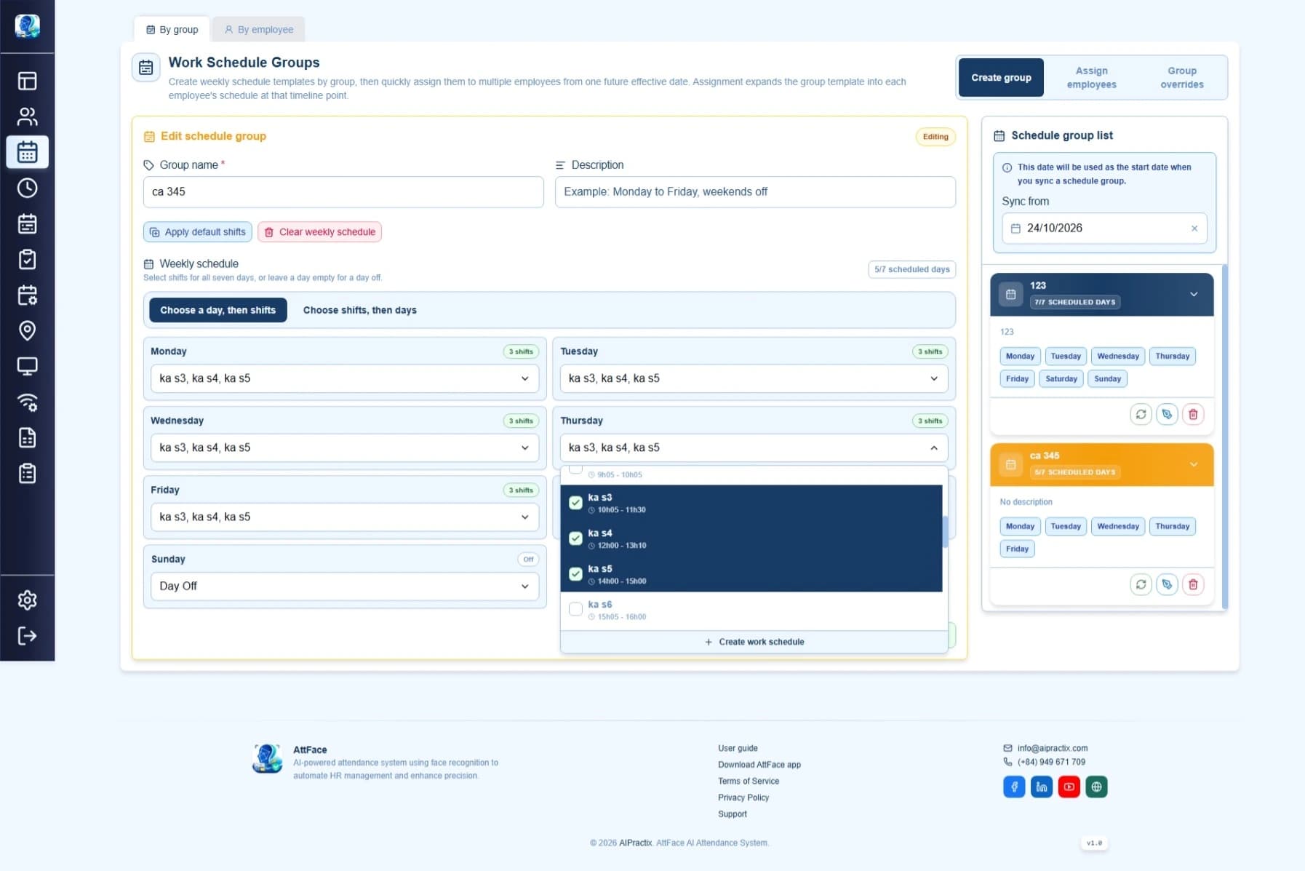Switch to Group overrides tab
The height and width of the screenshot is (871, 1305).
click(x=1181, y=77)
